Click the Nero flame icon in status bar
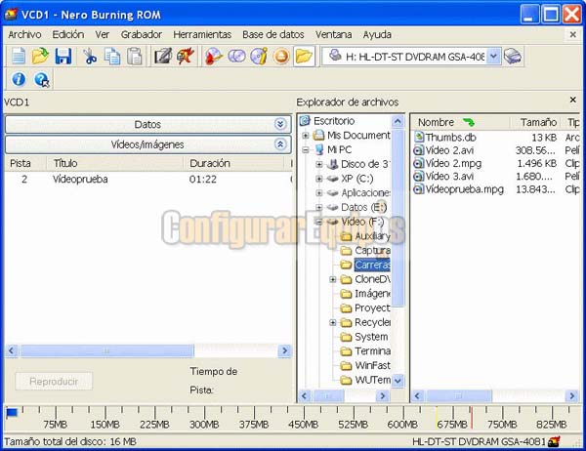Image resolution: width=586 pixels, height=451 pixels. click(x=554, y=441)
